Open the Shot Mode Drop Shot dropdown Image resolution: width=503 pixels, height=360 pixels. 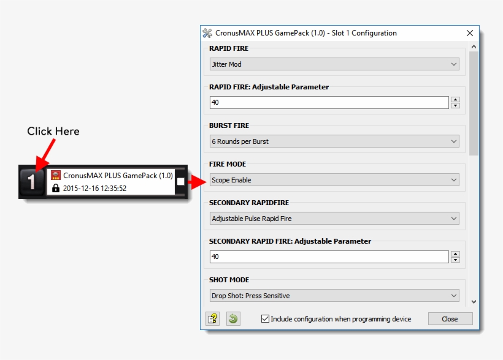334,296
